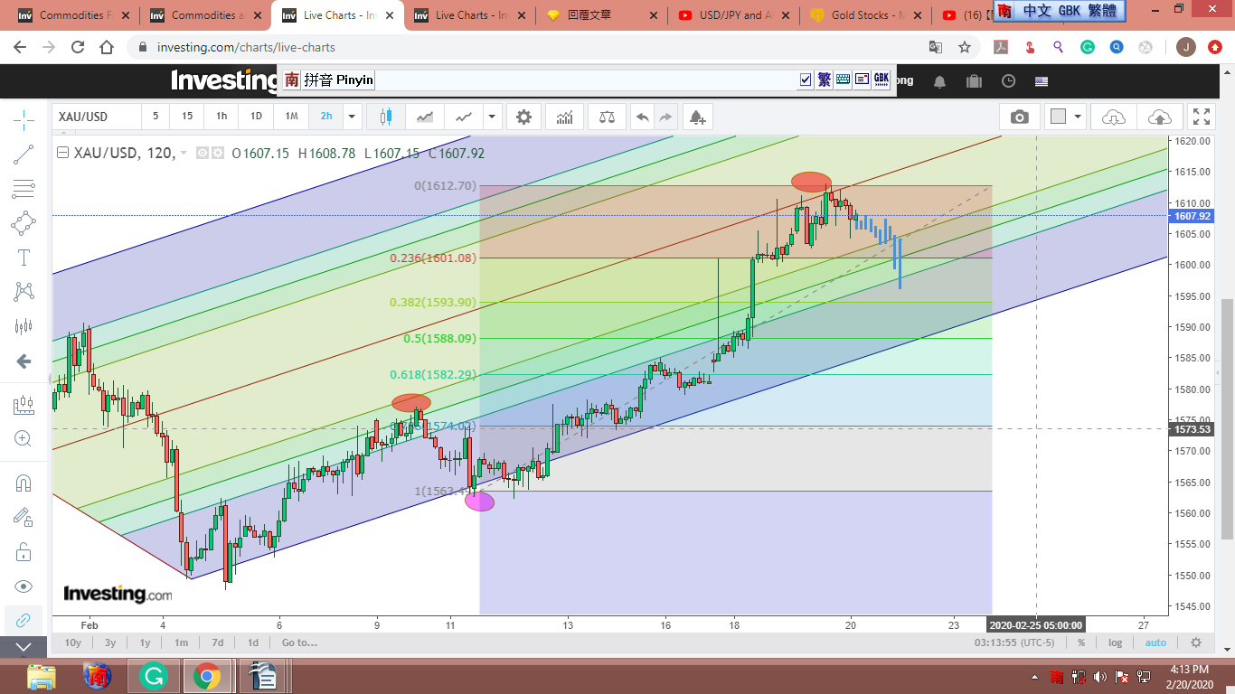1235x694 pixels.
Task: Click the link drawings sync icon
Action: [x=24, y=620]
